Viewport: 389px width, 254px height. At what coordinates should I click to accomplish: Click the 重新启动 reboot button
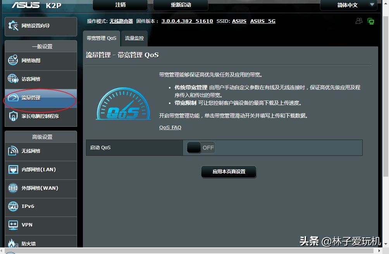point(181,5)
